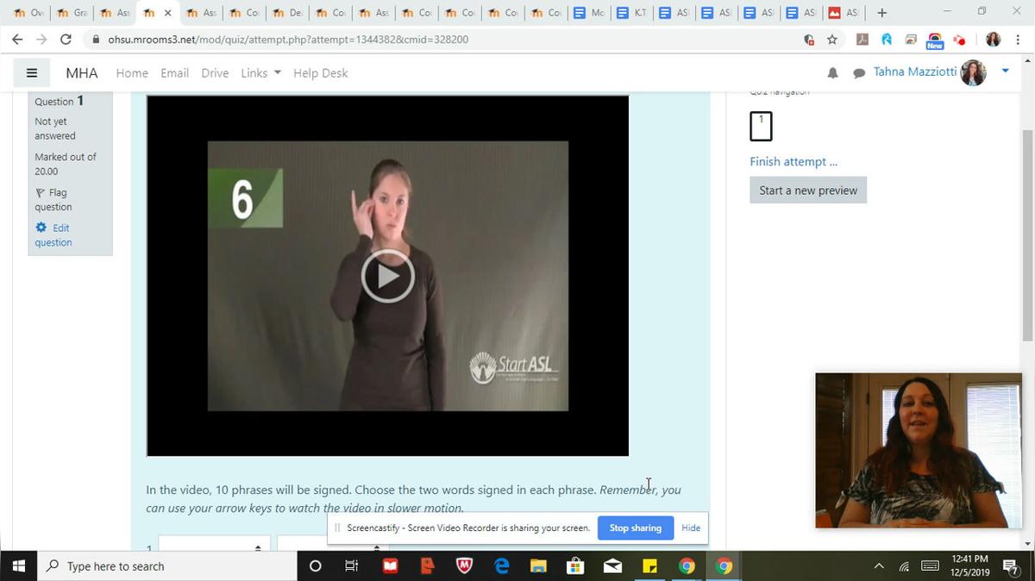Switch to the 'Mc' Google Docs tab
The width and height of the screenshot is (1035, 581).
[x=590, y=13]
